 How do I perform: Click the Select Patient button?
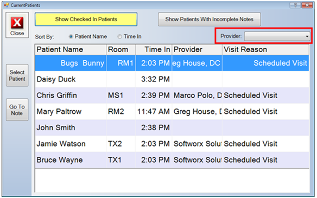coord(17,75)
